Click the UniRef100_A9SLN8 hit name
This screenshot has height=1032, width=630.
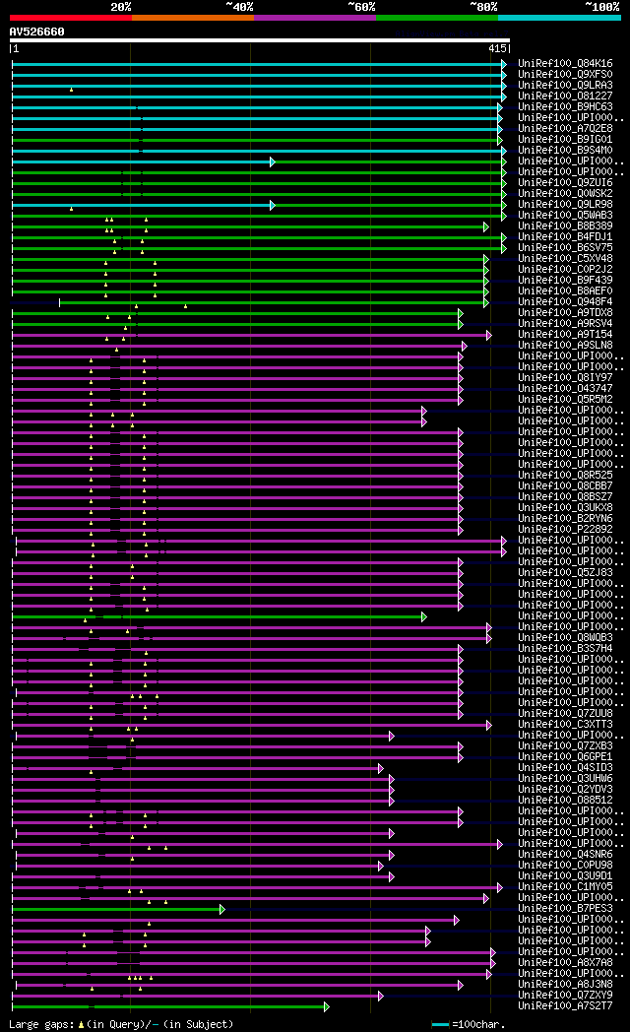coord(565,346)
